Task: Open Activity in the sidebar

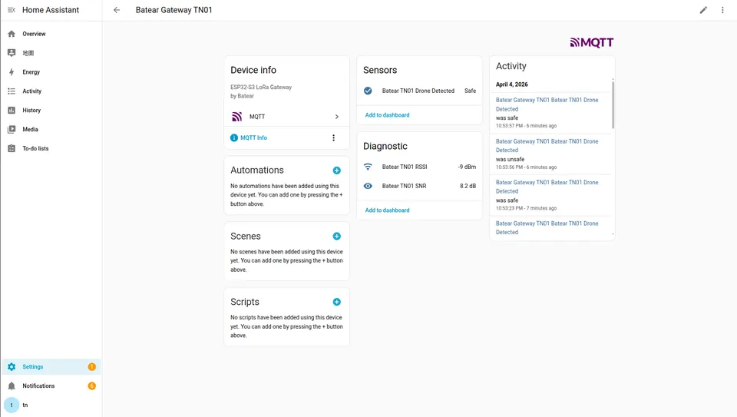Action: (51, 91)
